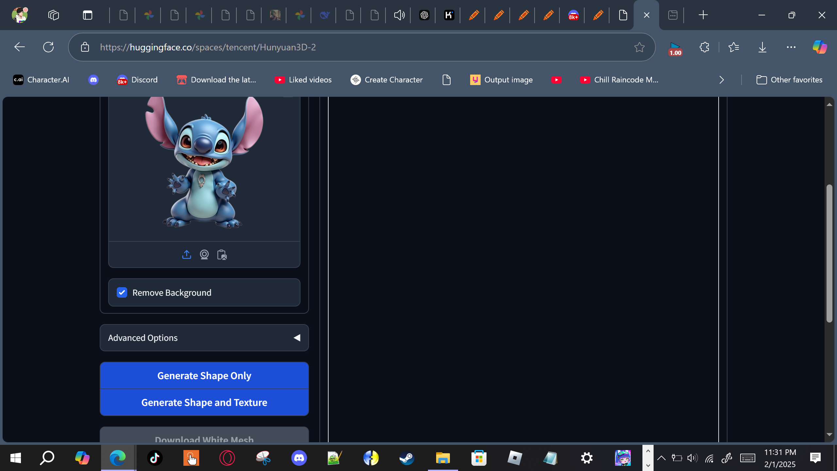
Task: Uncheck the Remove Background checkbox
Action: click(x=122, y=292)
